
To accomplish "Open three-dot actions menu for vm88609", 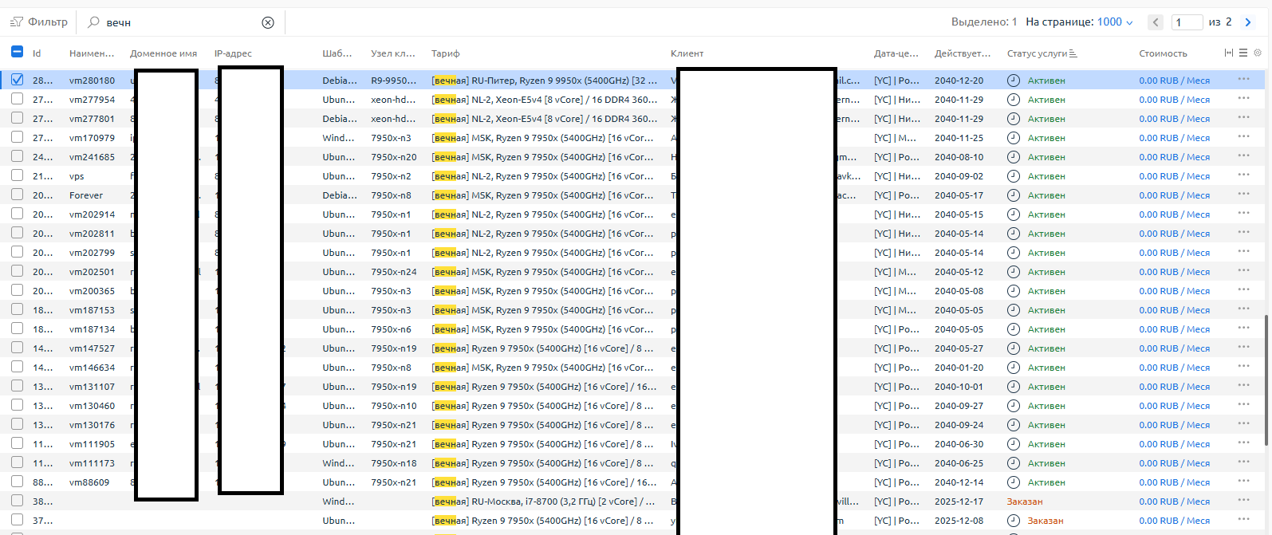I will 1243,482.
